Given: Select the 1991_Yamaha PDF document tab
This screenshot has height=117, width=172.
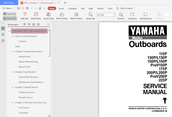Looking at the screenshot, I should (38, 3).
